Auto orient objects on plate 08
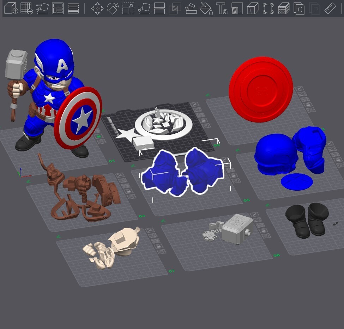 pos(257,220)
